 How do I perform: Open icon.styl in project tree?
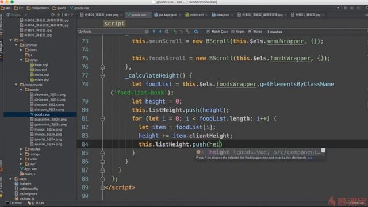[39, 70]
